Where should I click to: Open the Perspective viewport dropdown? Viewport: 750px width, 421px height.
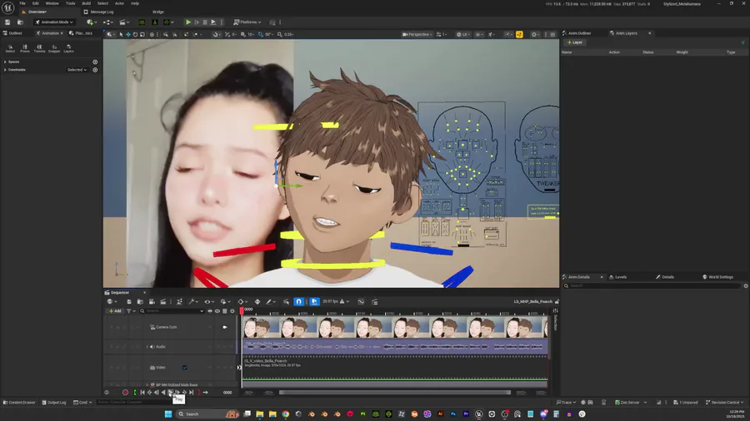click(x=419, y=34)
